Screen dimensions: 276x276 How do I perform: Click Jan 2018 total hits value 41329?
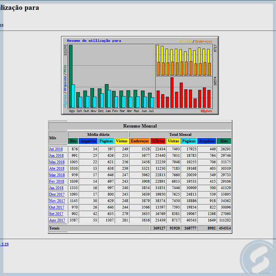click(226, 188)
